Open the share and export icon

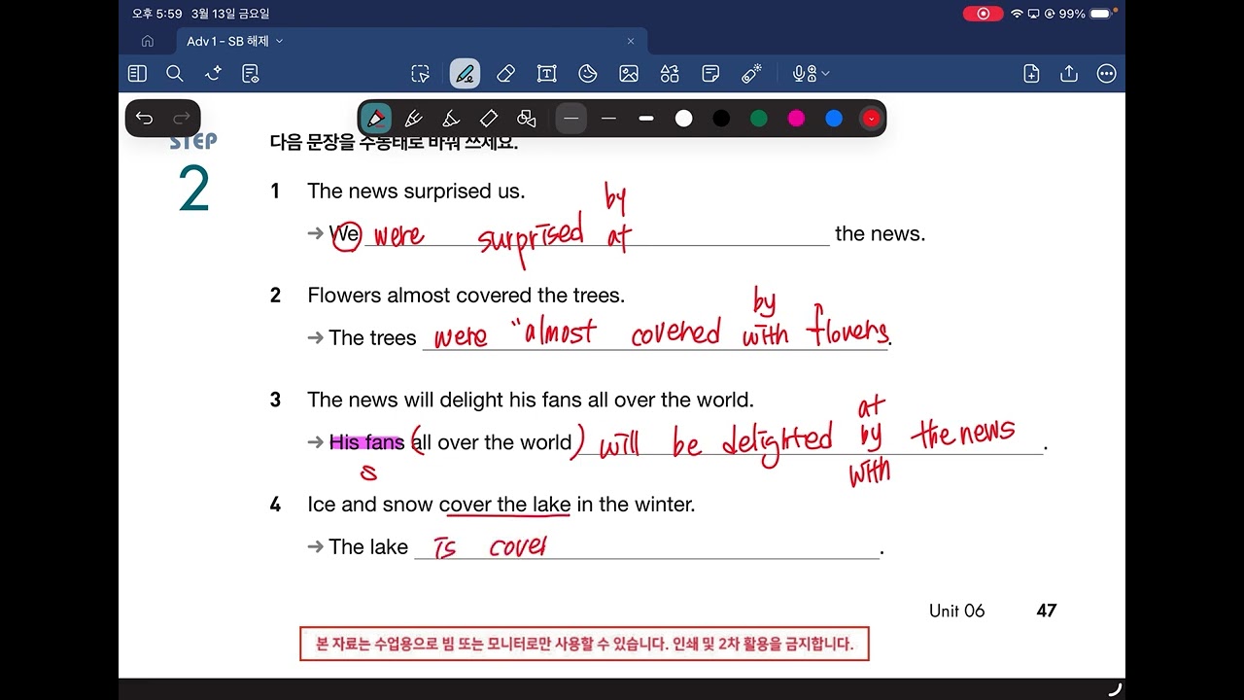(1069, 73)
